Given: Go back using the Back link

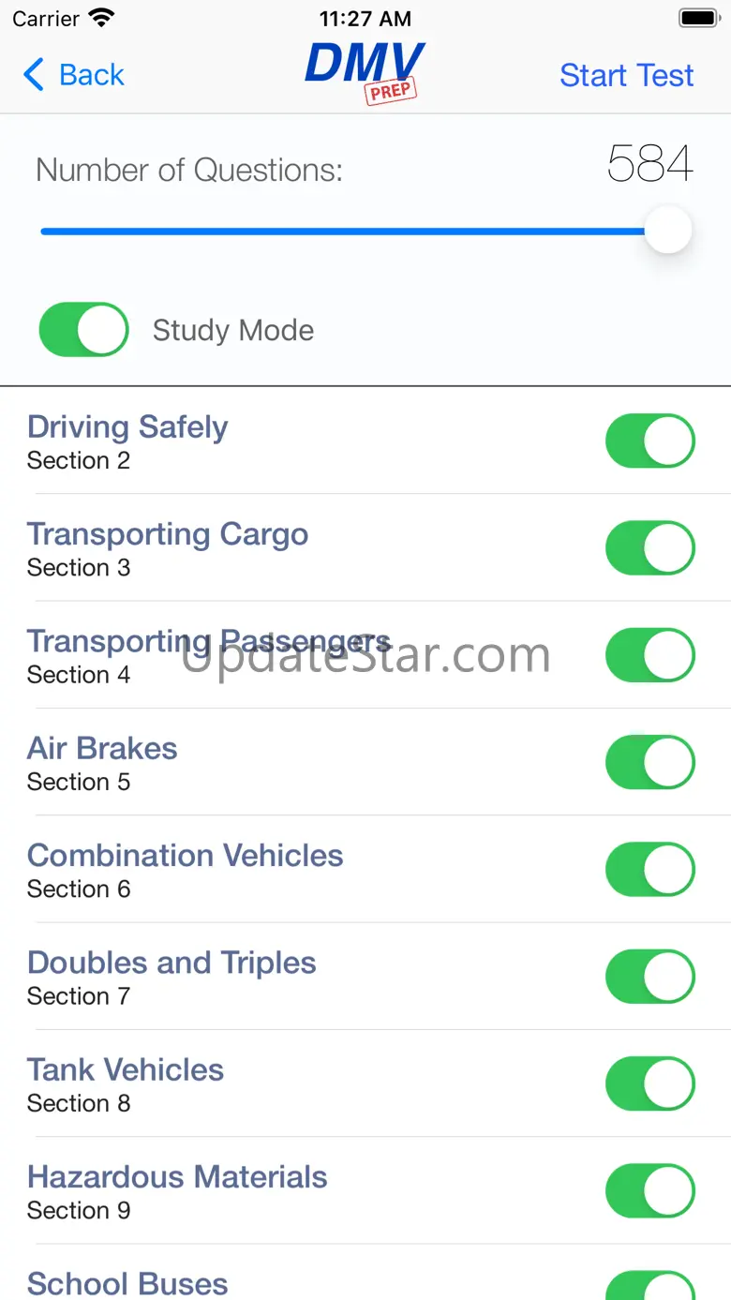Looking at the screenshot, I should tap(91, 75).
